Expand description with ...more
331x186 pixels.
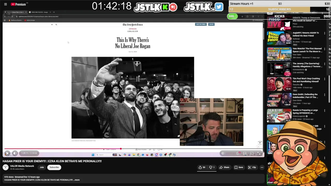pos(77,180)
